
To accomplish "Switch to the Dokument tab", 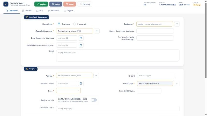I will click(x=12, y=11).
